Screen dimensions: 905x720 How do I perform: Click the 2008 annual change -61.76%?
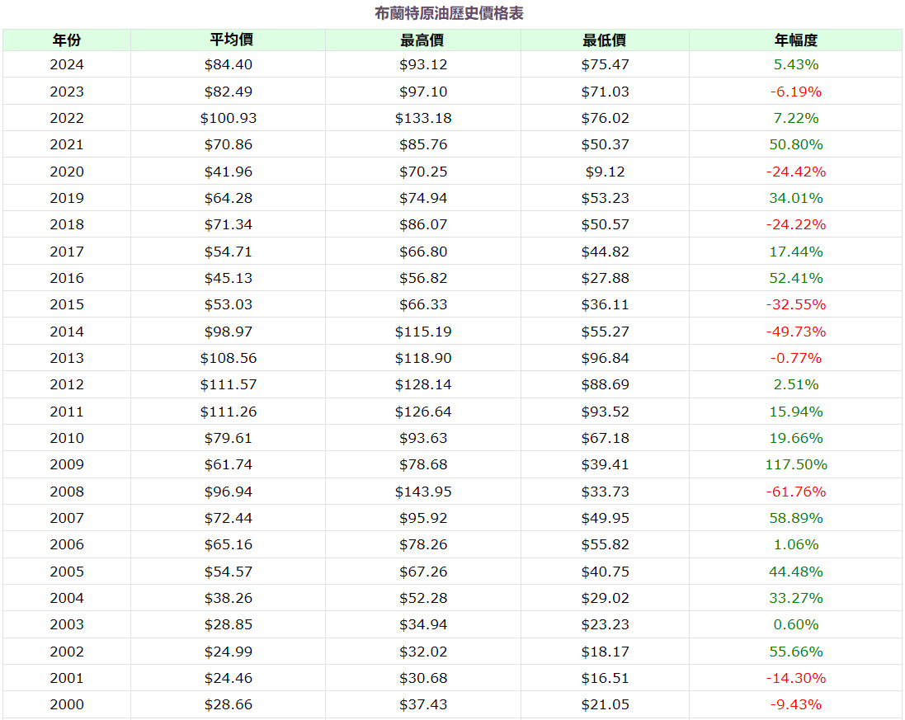(x=796, y=492)
